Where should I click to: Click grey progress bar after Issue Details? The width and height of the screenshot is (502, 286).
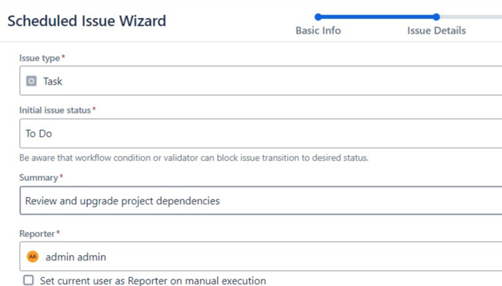[x=472, y=17]
